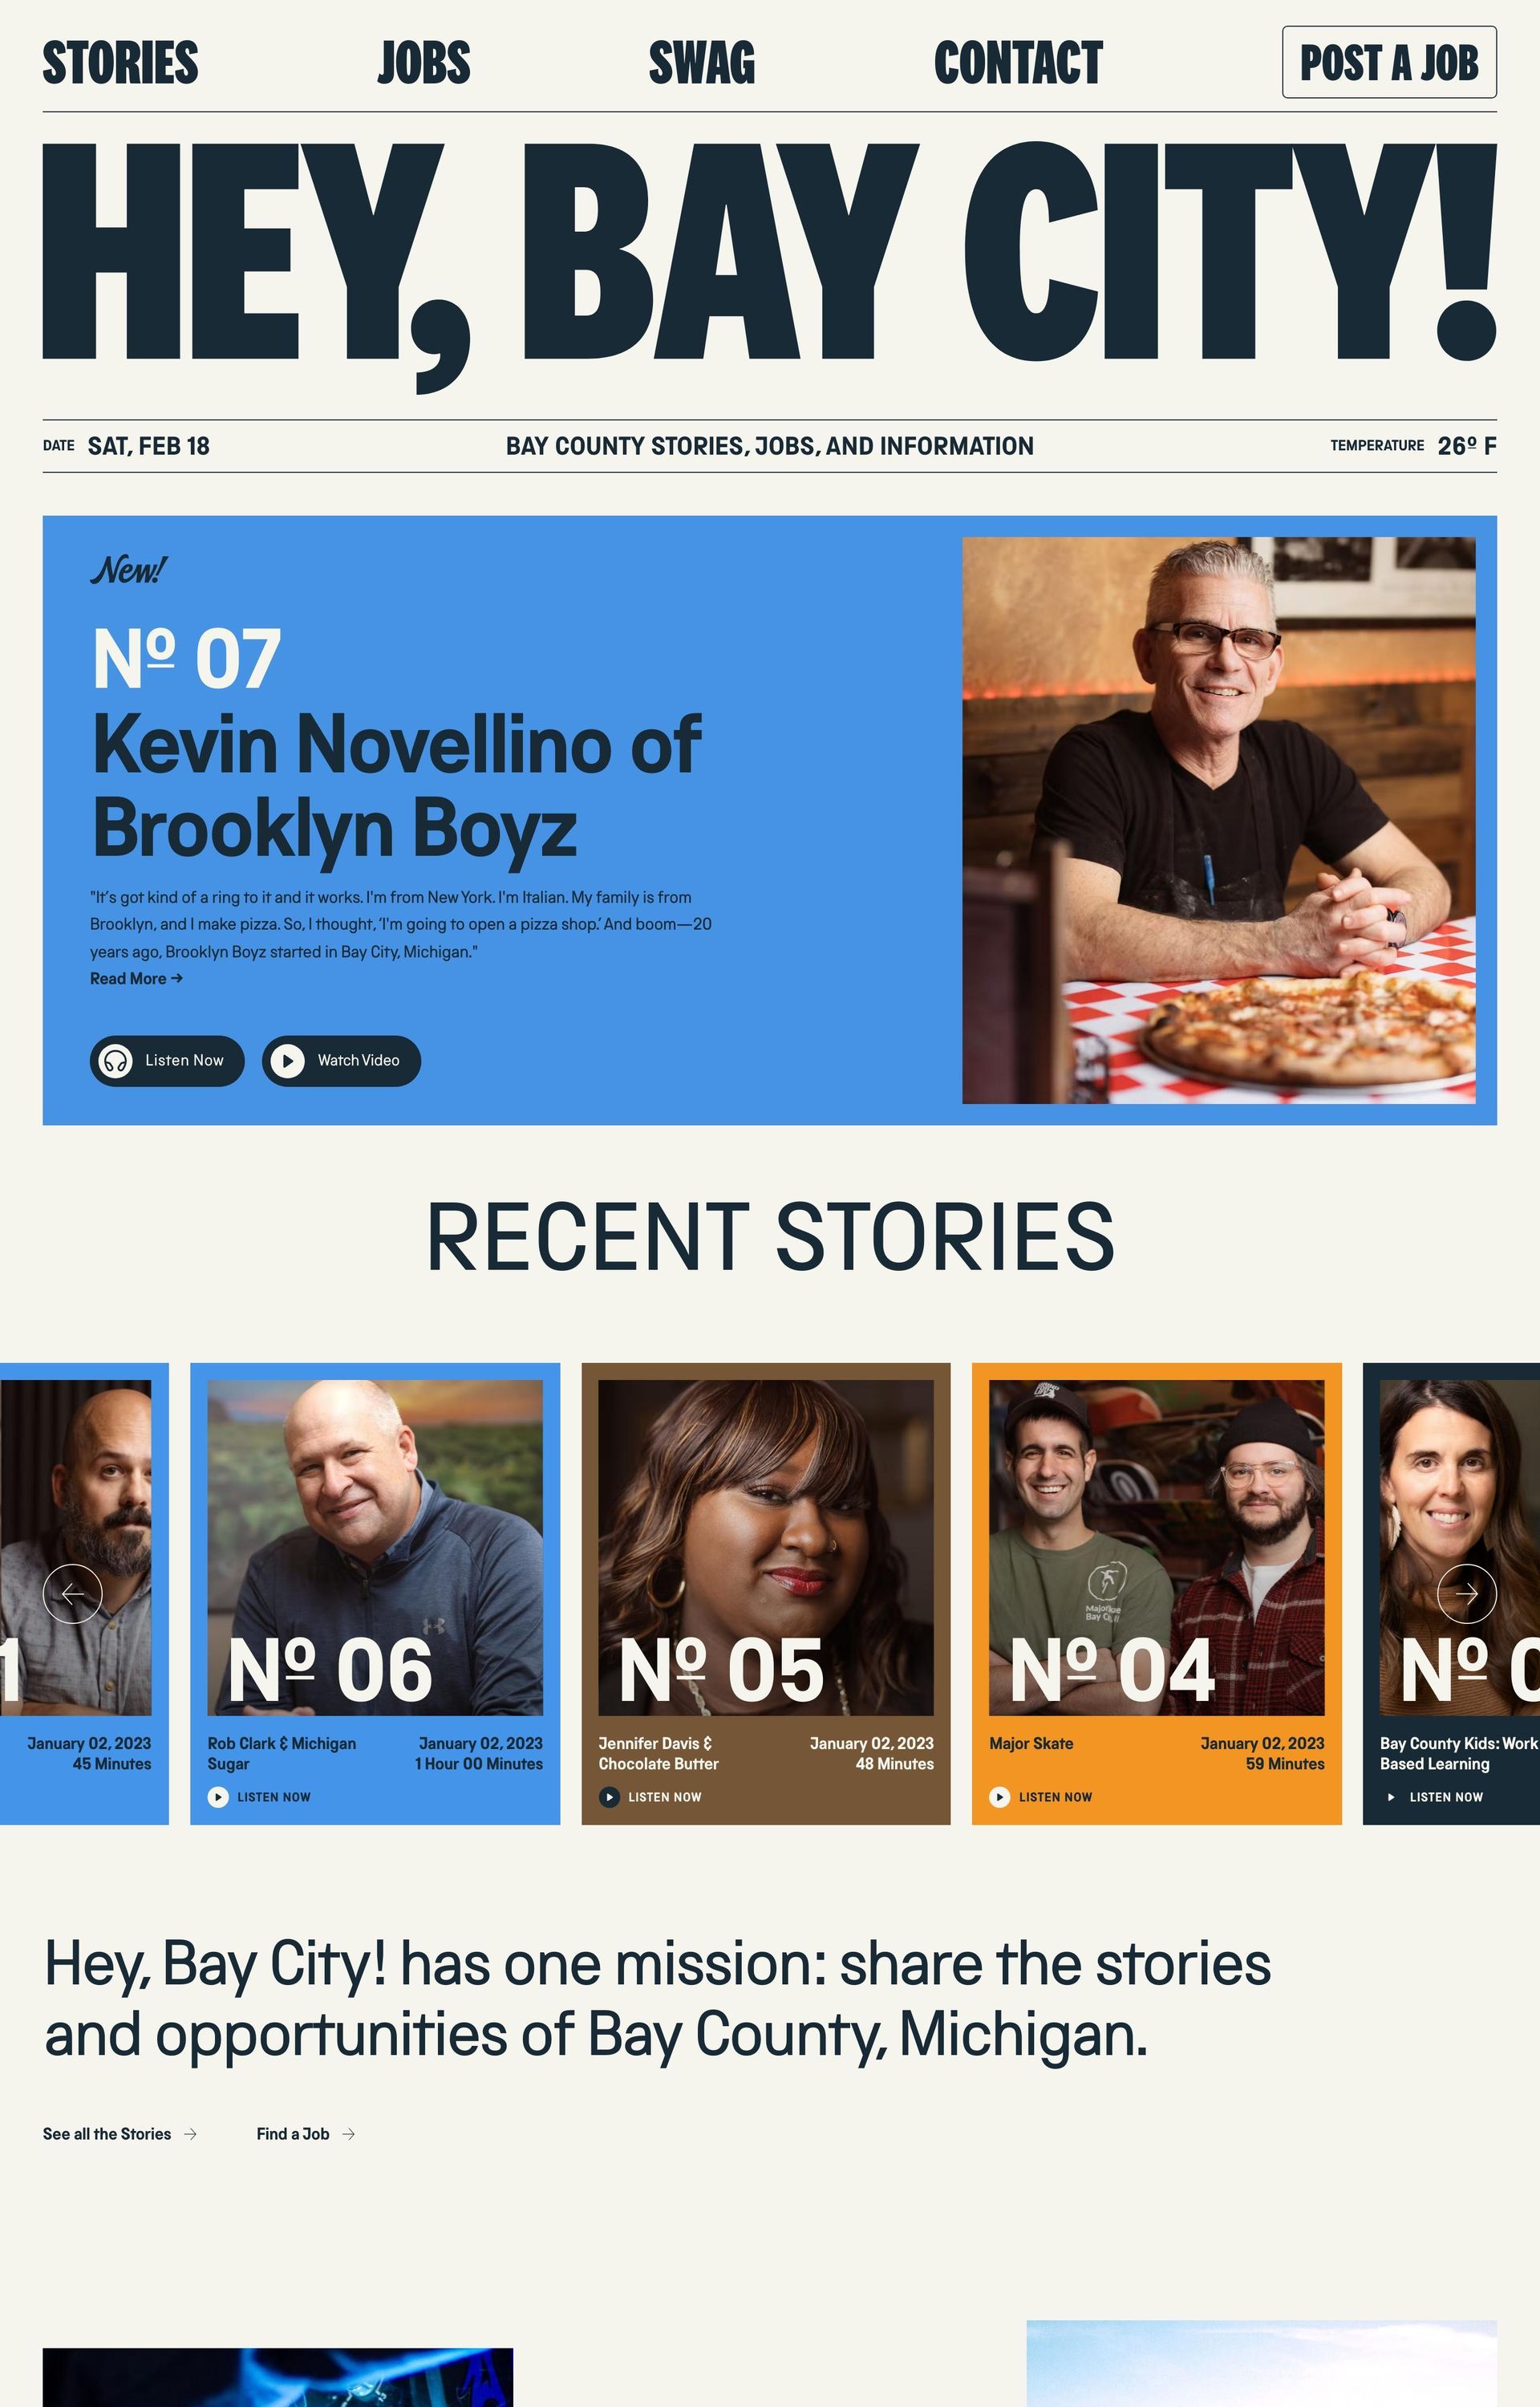Click the previous arrow in the stories carousel

tap(73, 1593)
